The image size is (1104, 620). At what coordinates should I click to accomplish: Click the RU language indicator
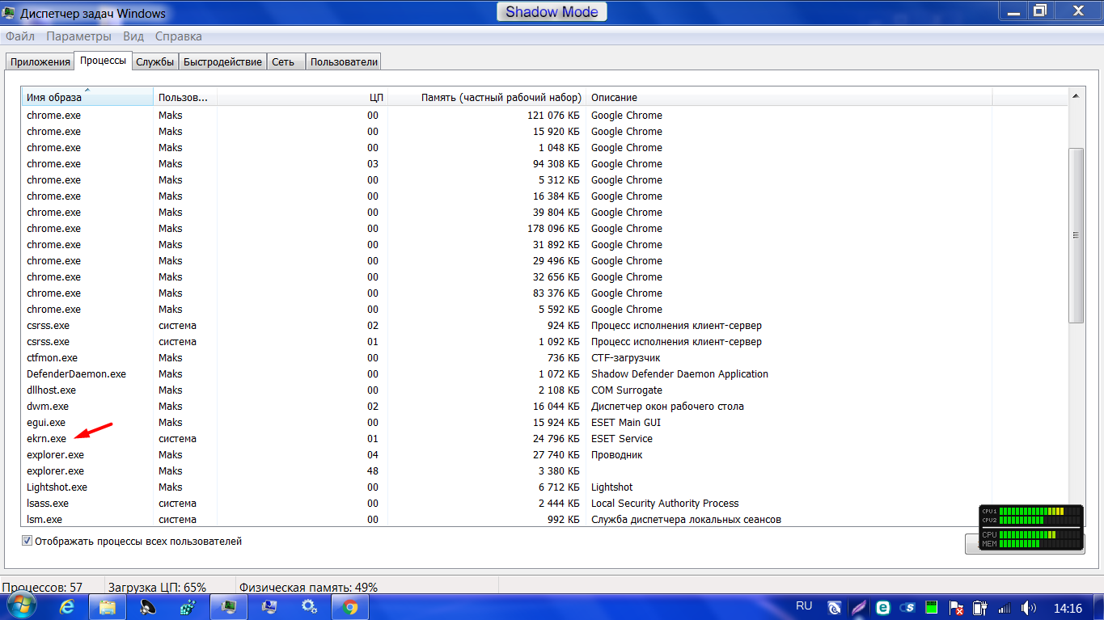(804, 605)
